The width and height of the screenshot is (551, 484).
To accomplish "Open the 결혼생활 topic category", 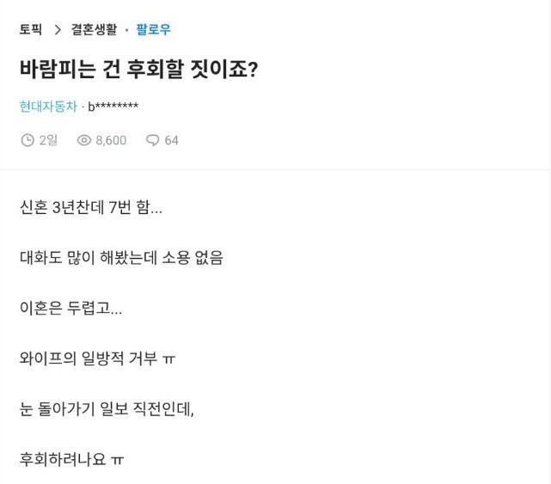I will point(94,30).
